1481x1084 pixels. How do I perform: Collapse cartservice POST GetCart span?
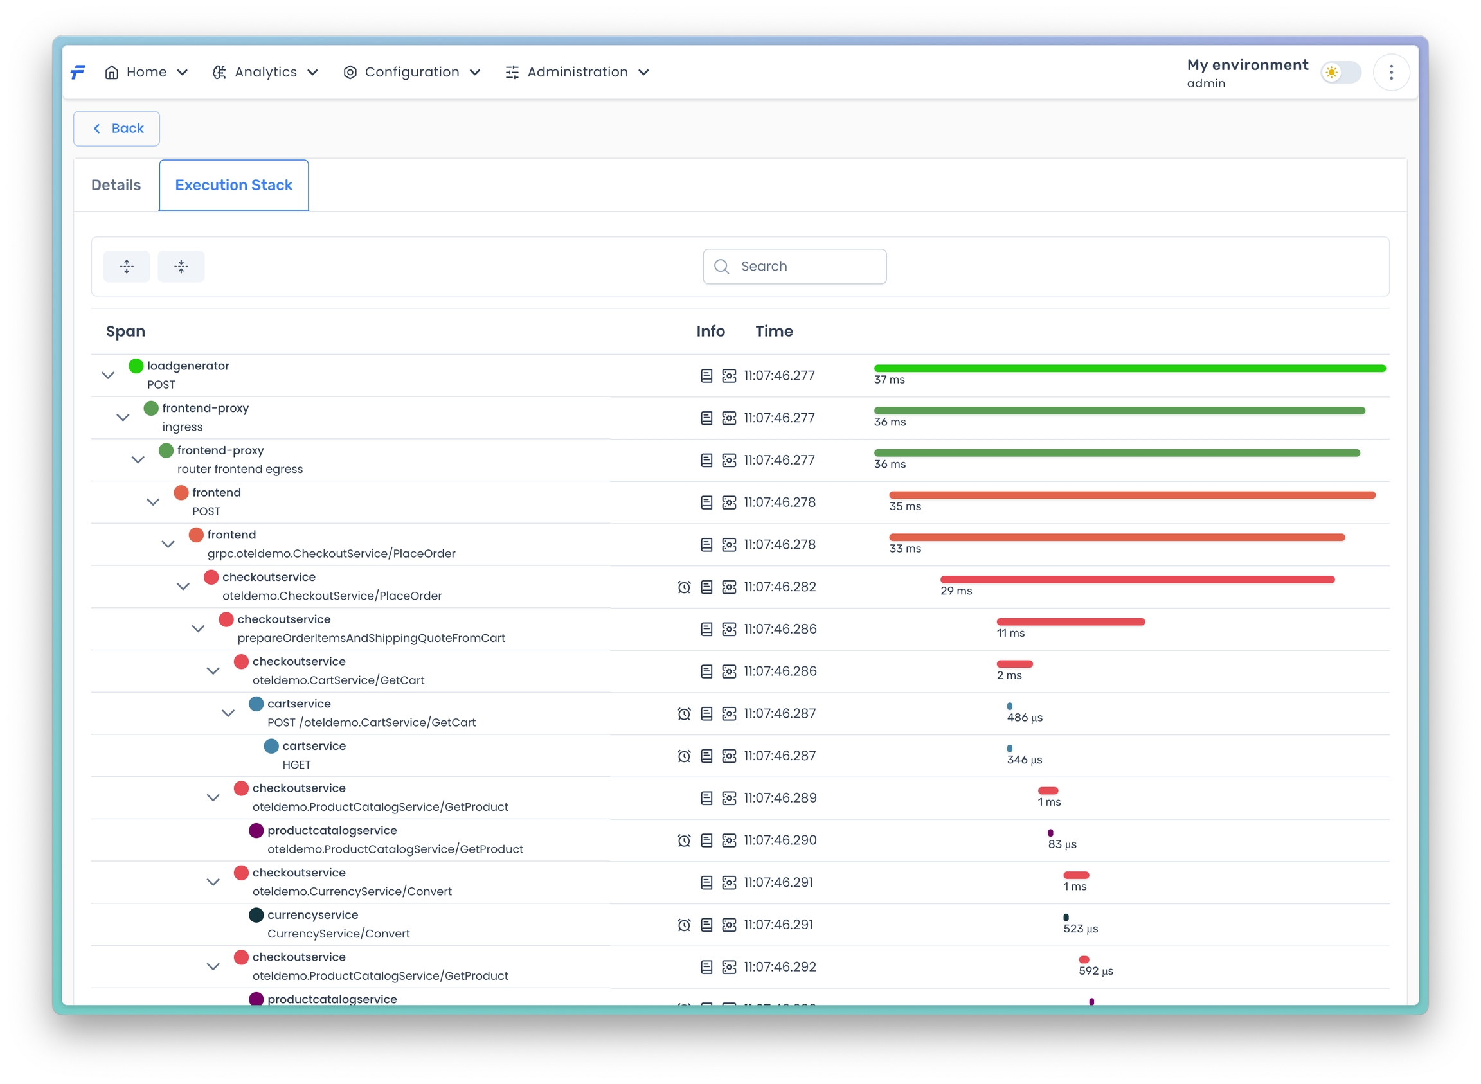(228, 713)
